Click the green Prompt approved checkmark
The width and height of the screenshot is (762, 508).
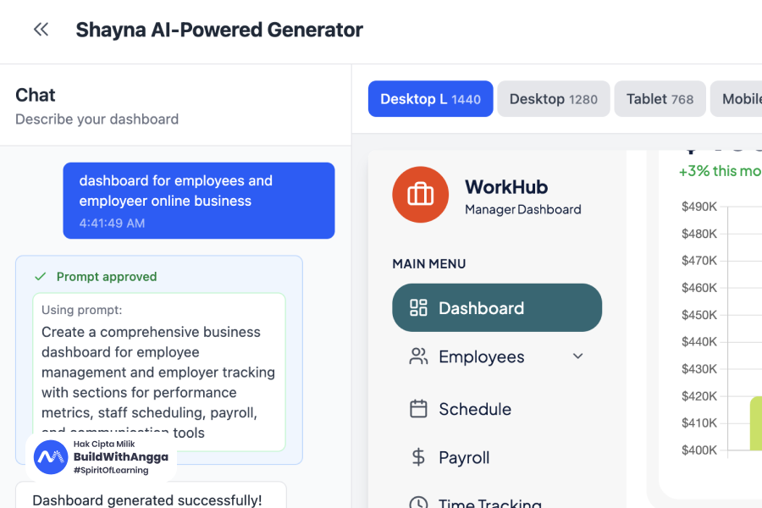[40, 277]
